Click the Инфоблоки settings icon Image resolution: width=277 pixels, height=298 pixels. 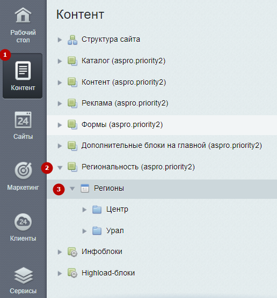click(72, 252)
